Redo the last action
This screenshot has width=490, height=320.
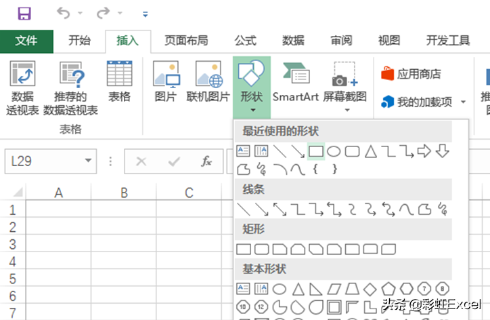[103, 13]
